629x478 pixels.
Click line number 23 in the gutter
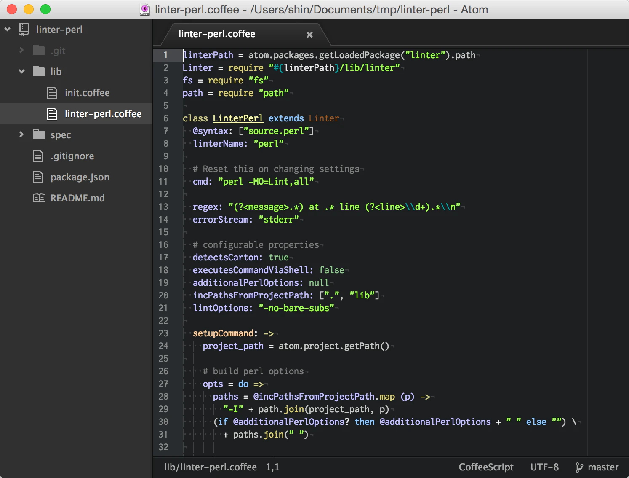click(x=163, y=333)
